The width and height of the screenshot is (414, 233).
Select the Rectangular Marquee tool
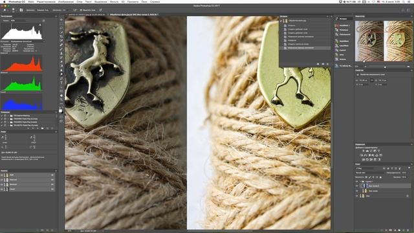[x=61, y=24]
